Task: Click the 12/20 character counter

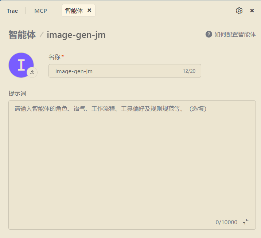Action: (x=189, y=71)
